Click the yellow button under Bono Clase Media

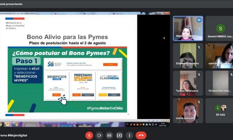(103, 95)
